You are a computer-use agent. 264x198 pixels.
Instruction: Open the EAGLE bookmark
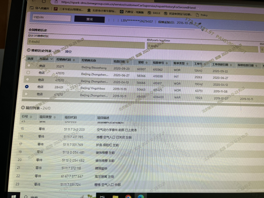coord(154,13)
